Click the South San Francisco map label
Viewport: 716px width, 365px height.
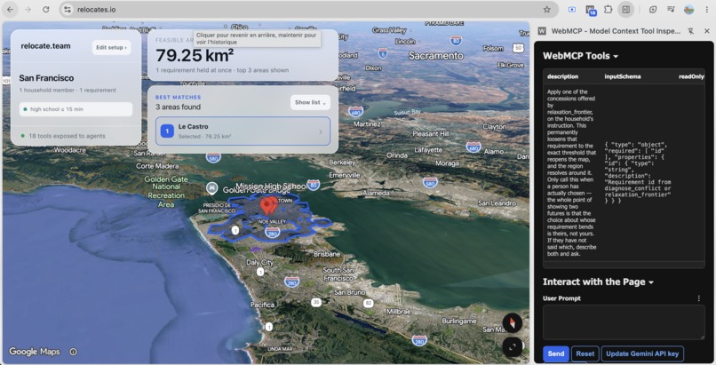(338, 274)
